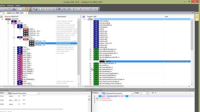Select the UNS segment row
Viewport: 200px width, 112px height.
[x=25, y=82]
